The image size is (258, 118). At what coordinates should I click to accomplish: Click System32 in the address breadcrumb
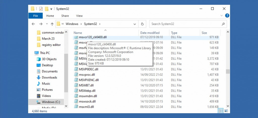pos(90,24)
